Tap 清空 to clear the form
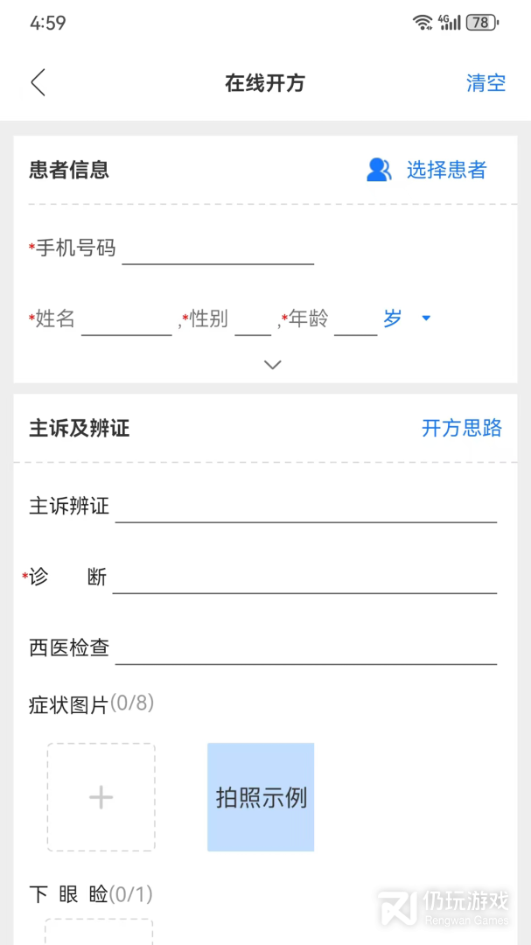The width and height of the screenshot is (531, 945). pos(486,82)
